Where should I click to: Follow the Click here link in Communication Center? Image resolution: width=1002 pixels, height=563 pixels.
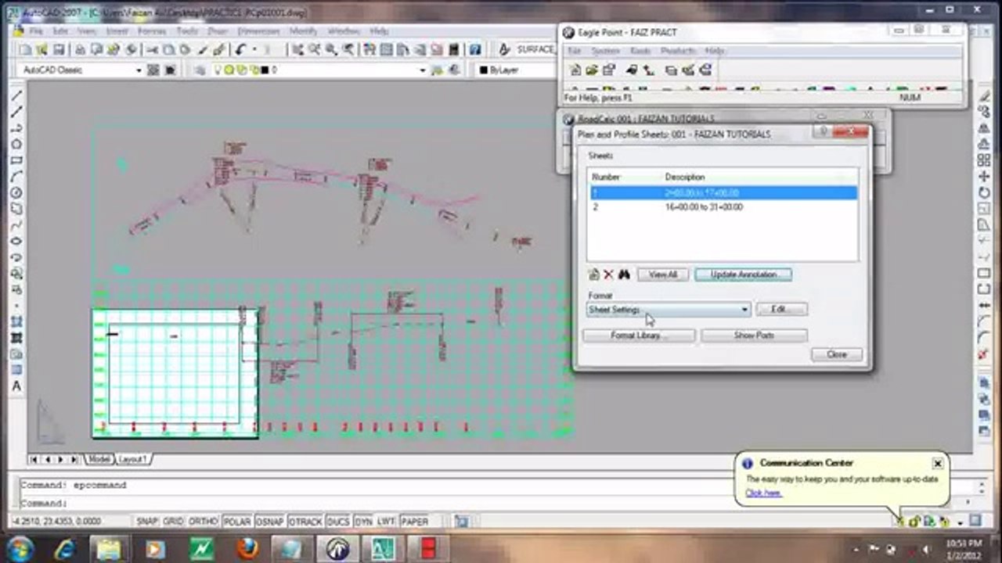point(763,493)
